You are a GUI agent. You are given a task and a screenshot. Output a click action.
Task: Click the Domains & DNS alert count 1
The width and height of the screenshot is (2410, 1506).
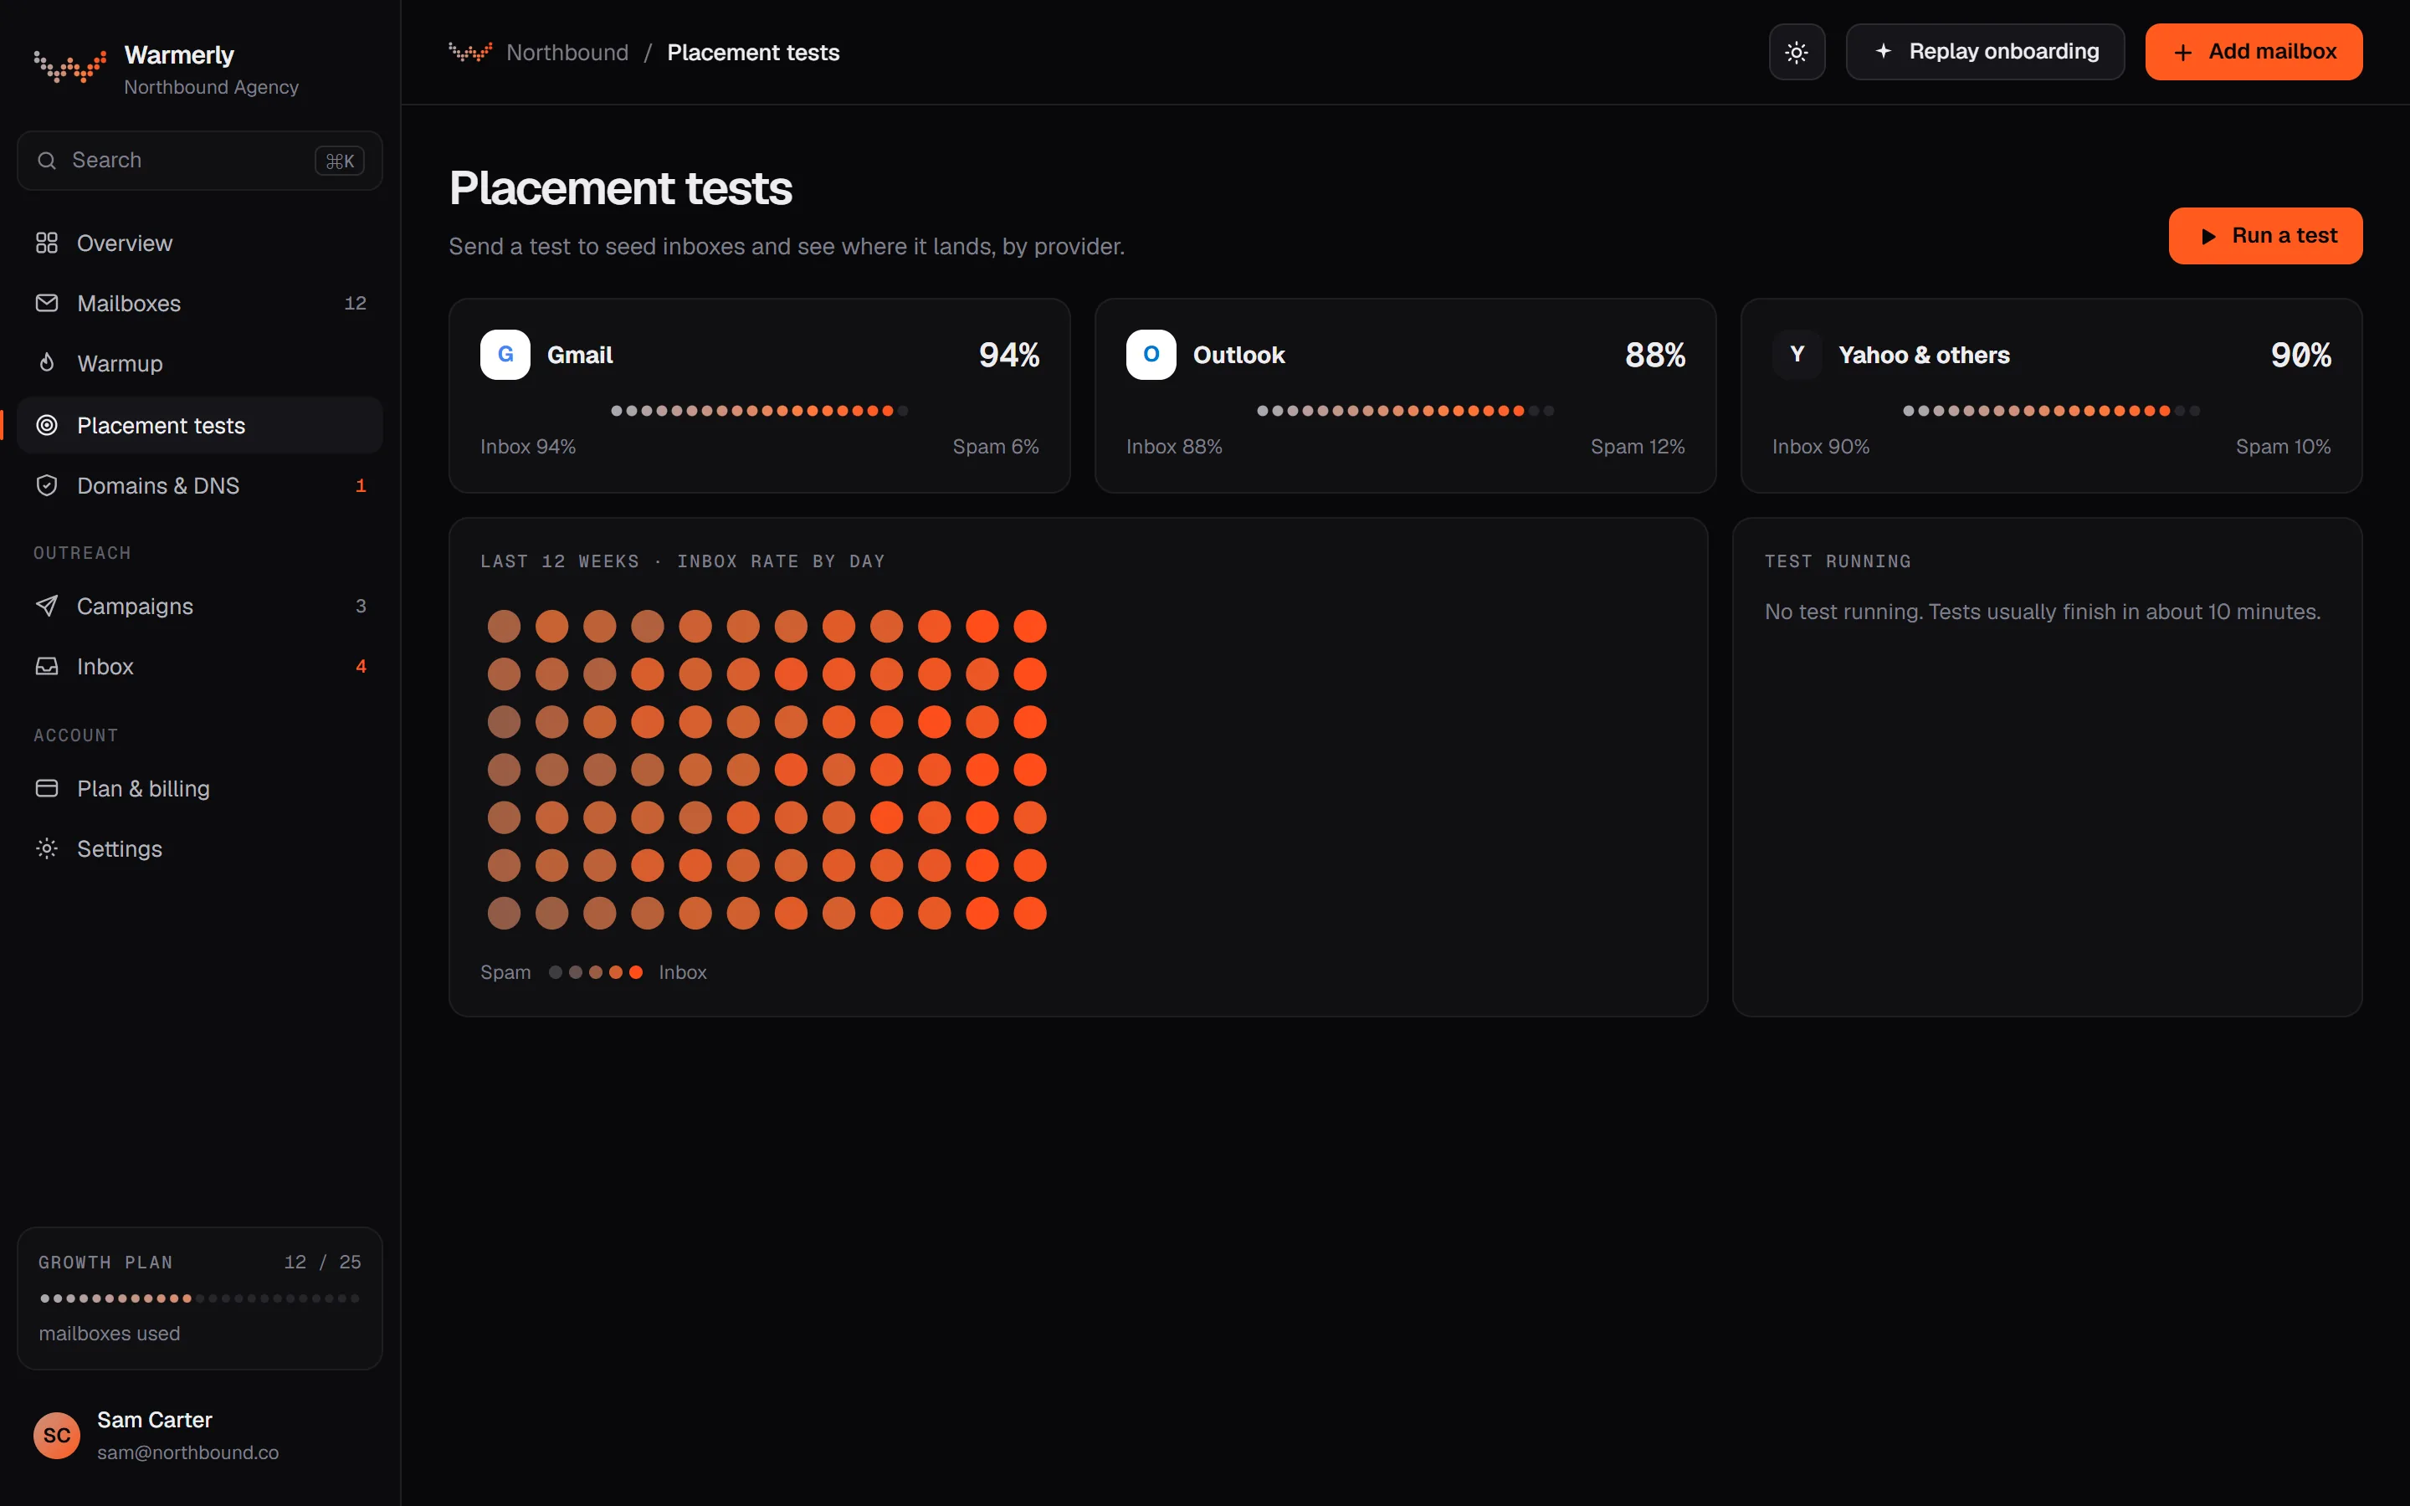point(361,485)
